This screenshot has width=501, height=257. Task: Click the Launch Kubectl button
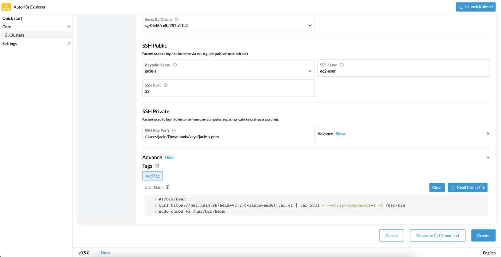(476, 7)
